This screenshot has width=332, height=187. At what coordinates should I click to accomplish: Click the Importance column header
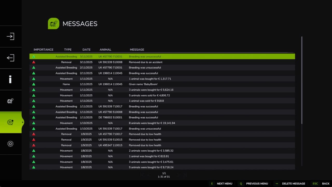coord(43,50)
